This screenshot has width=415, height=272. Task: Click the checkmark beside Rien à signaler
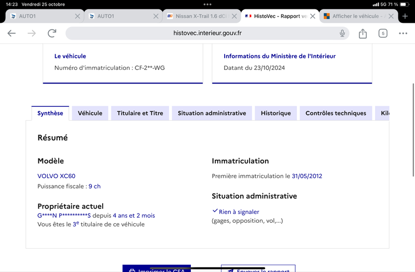tap(215, 211)
